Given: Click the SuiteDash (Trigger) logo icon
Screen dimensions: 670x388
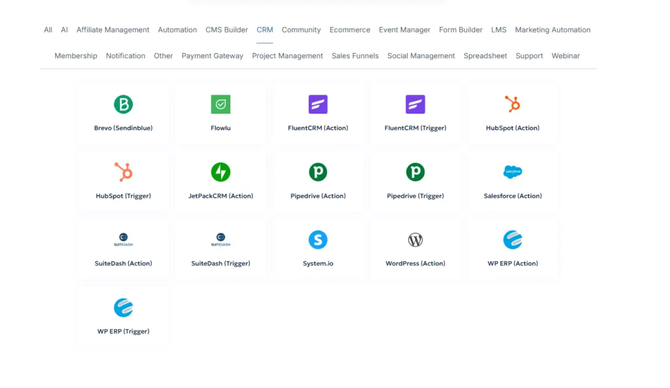Looking at the screenshot, I should 220,240.
